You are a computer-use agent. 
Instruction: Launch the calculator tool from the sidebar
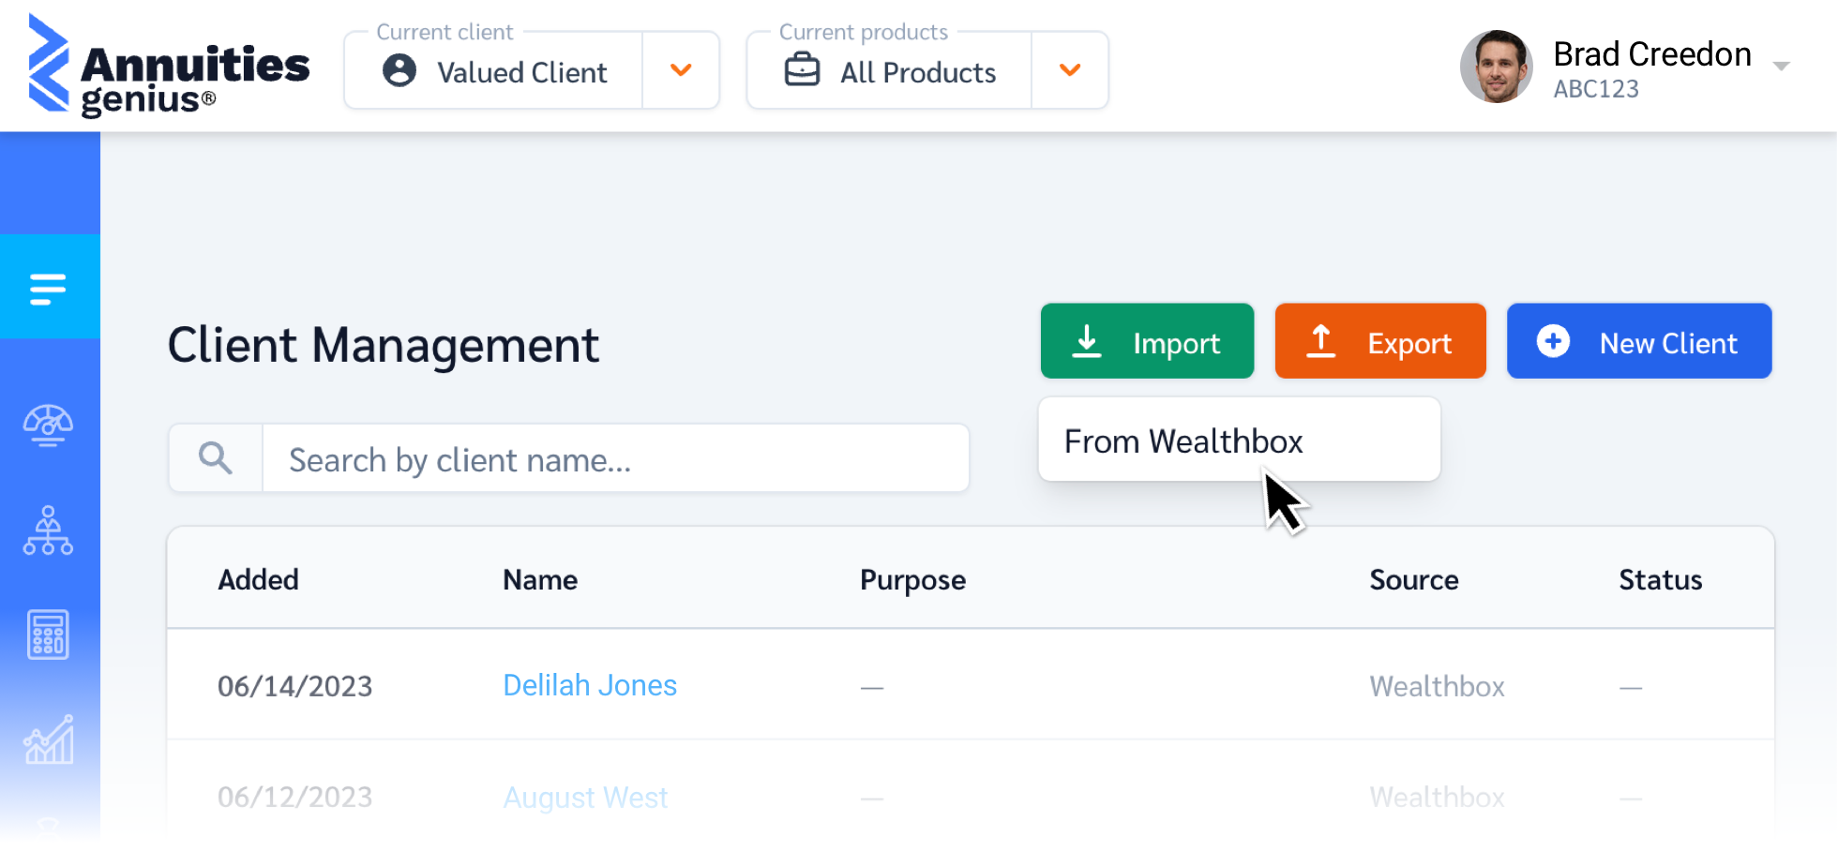(49, 635)
